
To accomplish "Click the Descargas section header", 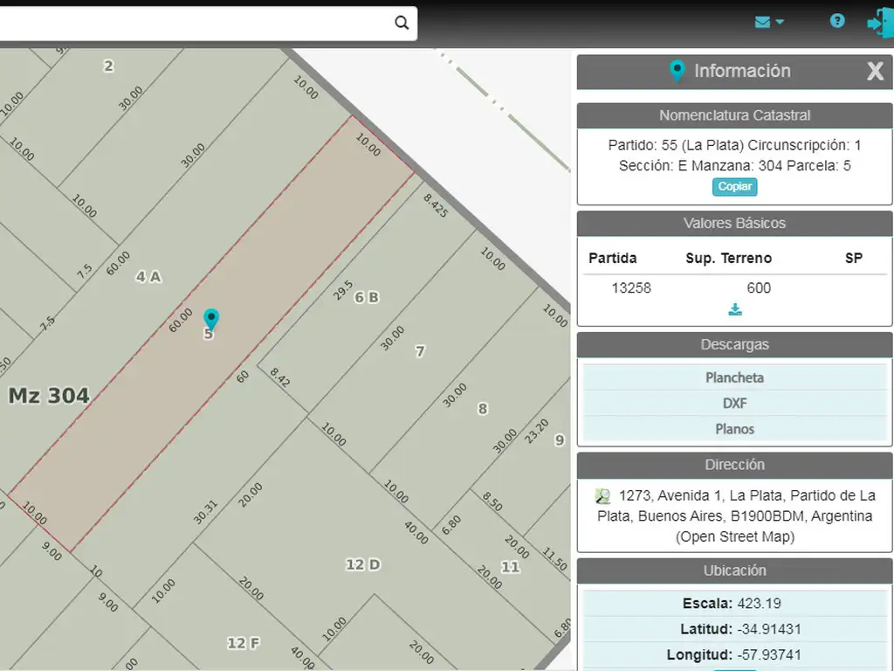I will pyautogui.click(x=734, y=344).
